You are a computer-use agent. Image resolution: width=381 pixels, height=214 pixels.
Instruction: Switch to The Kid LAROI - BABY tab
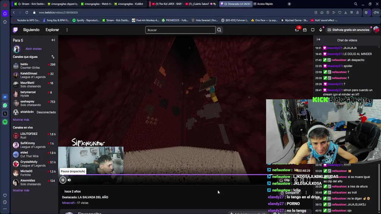(167, 4)
